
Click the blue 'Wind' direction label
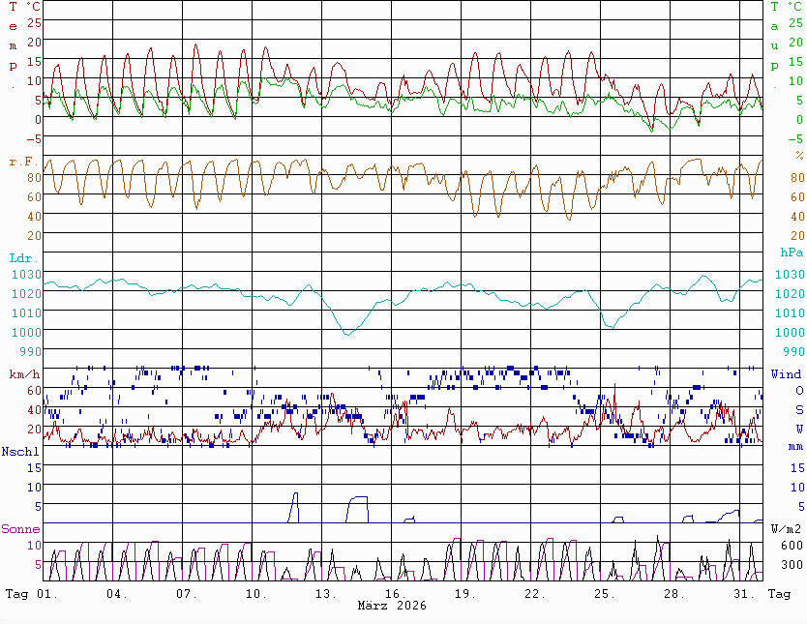(786, 374)
